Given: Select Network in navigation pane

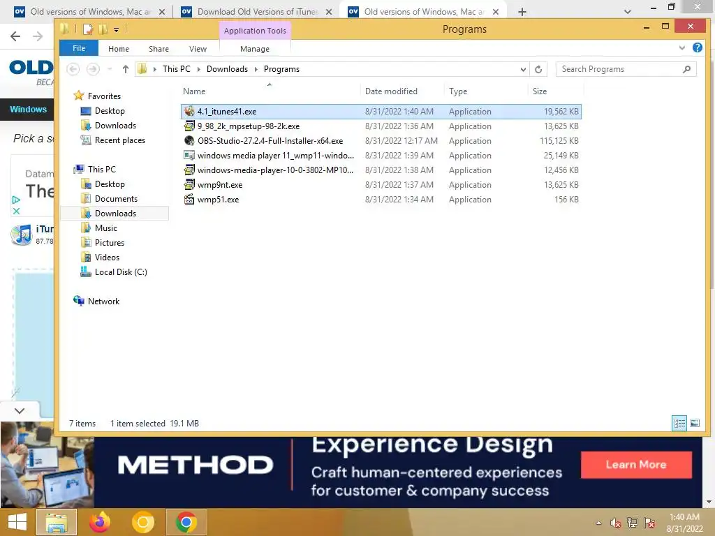Looking at the screenshot, I should coord(103,301).
